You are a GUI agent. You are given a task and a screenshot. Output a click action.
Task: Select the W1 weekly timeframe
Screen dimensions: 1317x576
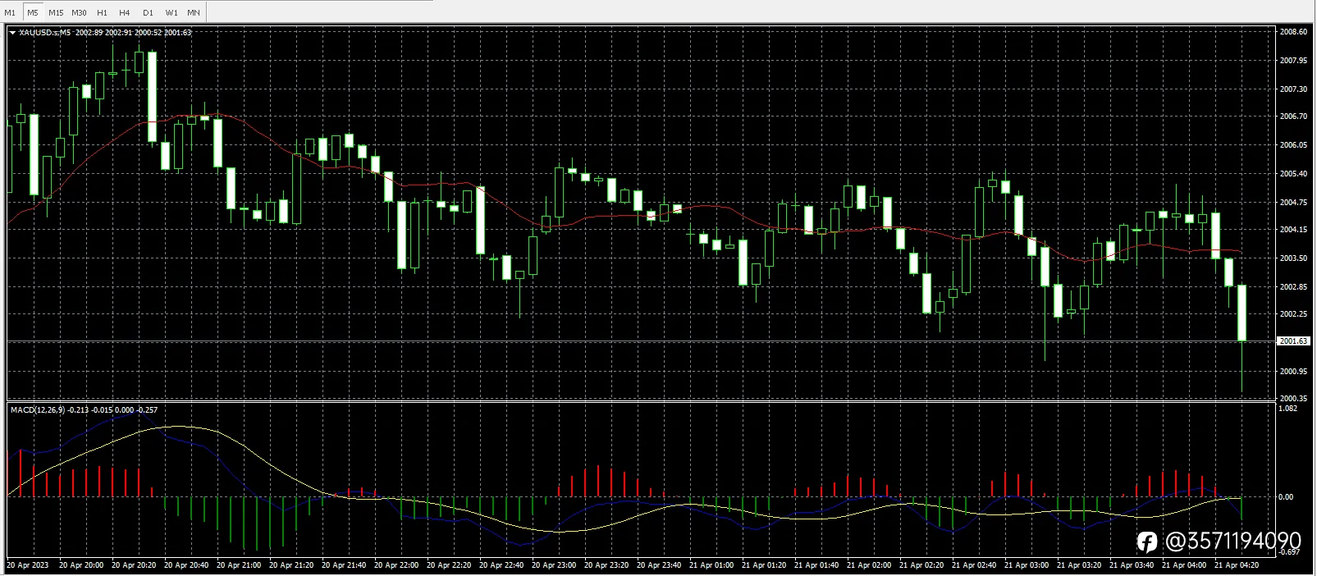click(x=171, y=12)
